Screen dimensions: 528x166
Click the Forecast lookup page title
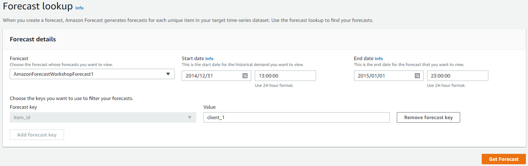[x=38, y=7]
